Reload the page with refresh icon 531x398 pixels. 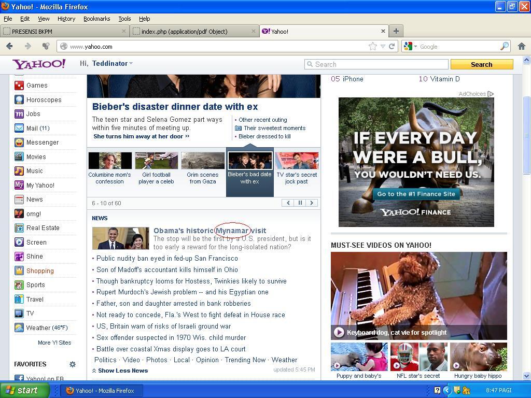point(392,46)
